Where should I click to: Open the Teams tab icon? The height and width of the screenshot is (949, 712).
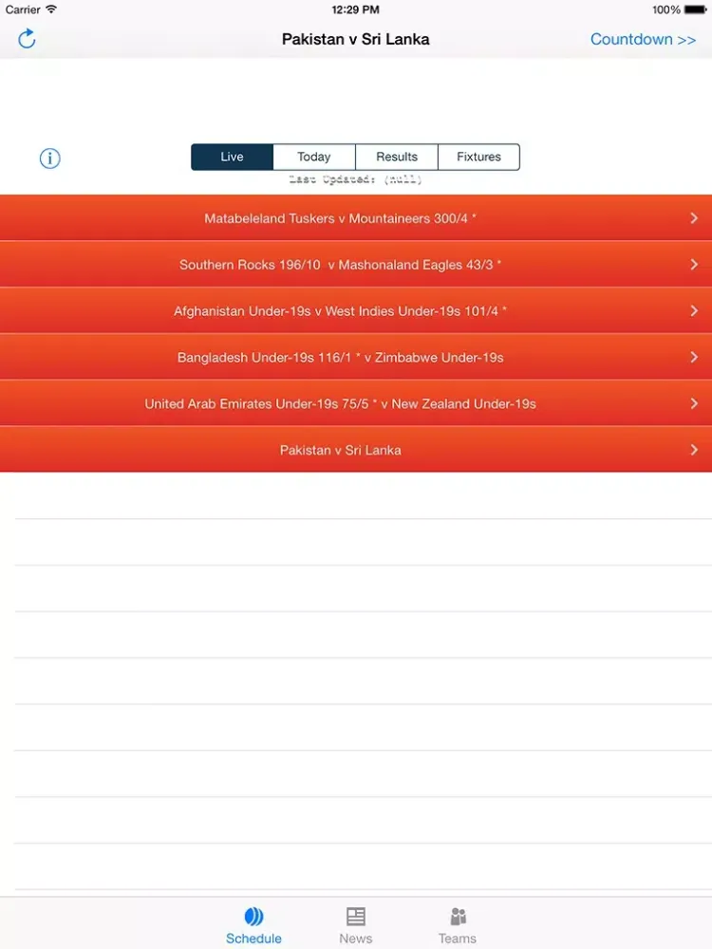tap(458, 917)
